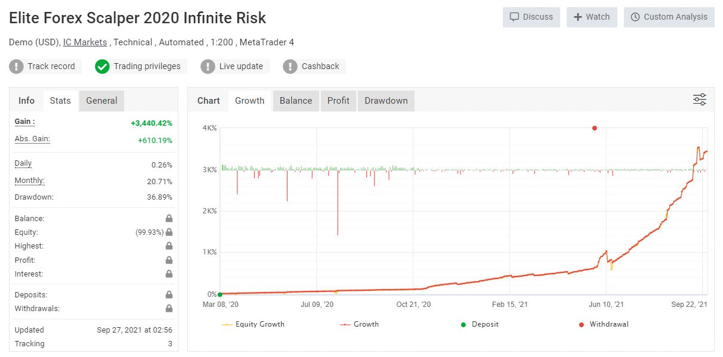This screenshot has height=357, width=723.
Task: Switch to the Drawdown chart tab
Action: click(386, 101)
